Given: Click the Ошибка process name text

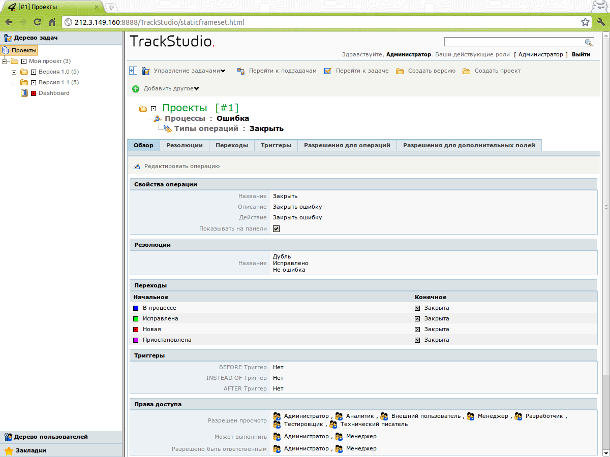Looking at the screenshot, I should pyautogui.click(x=233, y=118).
